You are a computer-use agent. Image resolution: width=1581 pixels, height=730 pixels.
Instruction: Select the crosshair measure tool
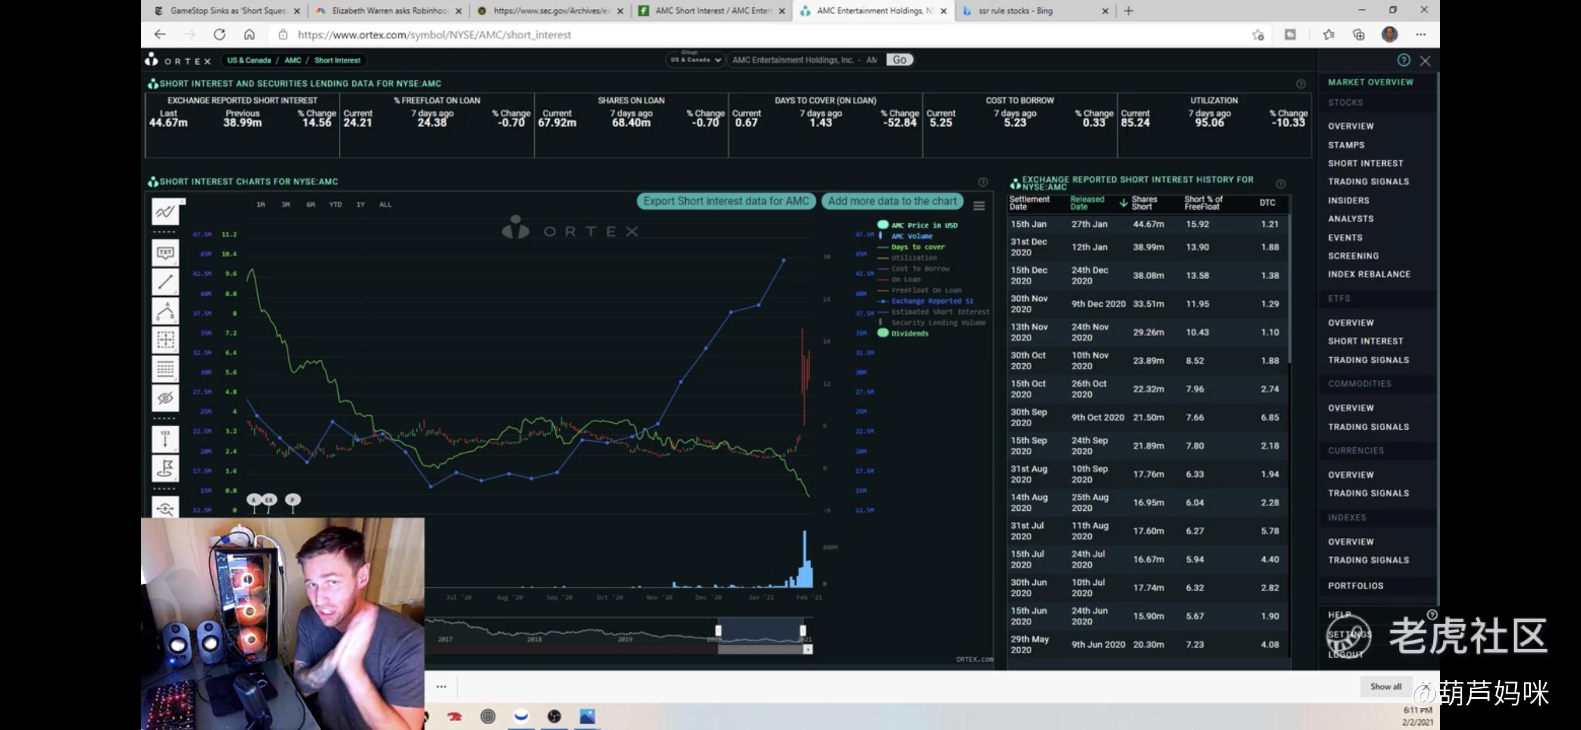[165, 340]
